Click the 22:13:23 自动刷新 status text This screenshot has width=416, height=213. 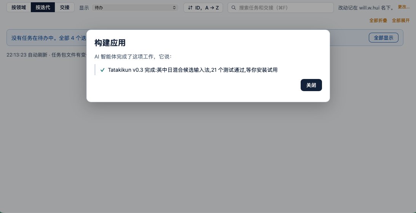47,55
